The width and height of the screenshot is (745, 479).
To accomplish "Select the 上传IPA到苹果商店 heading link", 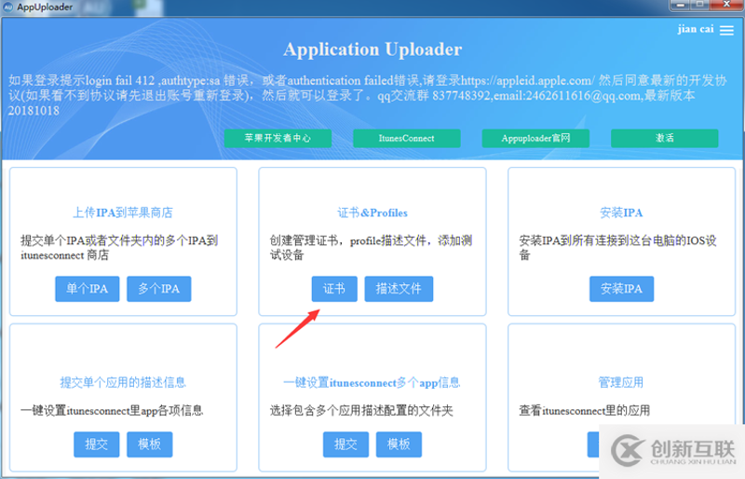I will click(123, 212).
